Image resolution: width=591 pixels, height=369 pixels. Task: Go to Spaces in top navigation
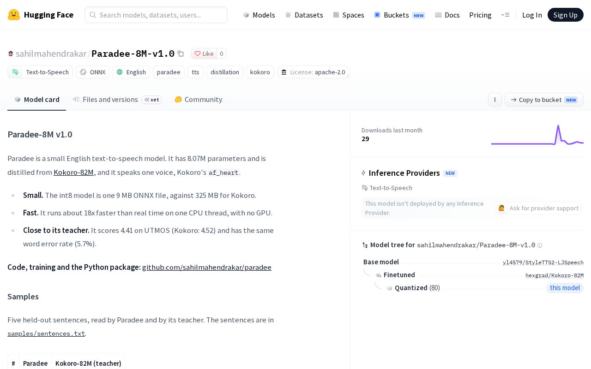[349, 15]
